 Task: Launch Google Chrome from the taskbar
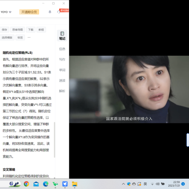pos(26,184)
